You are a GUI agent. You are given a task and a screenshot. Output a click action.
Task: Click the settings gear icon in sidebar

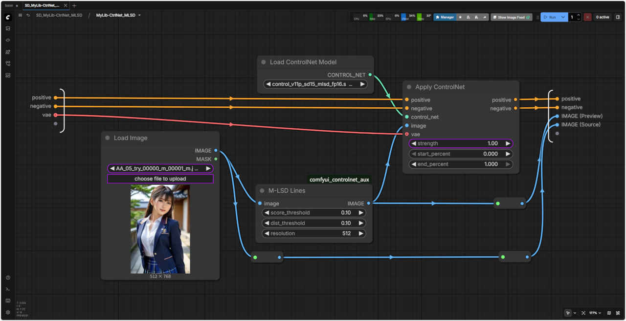[x=8, y=312]
